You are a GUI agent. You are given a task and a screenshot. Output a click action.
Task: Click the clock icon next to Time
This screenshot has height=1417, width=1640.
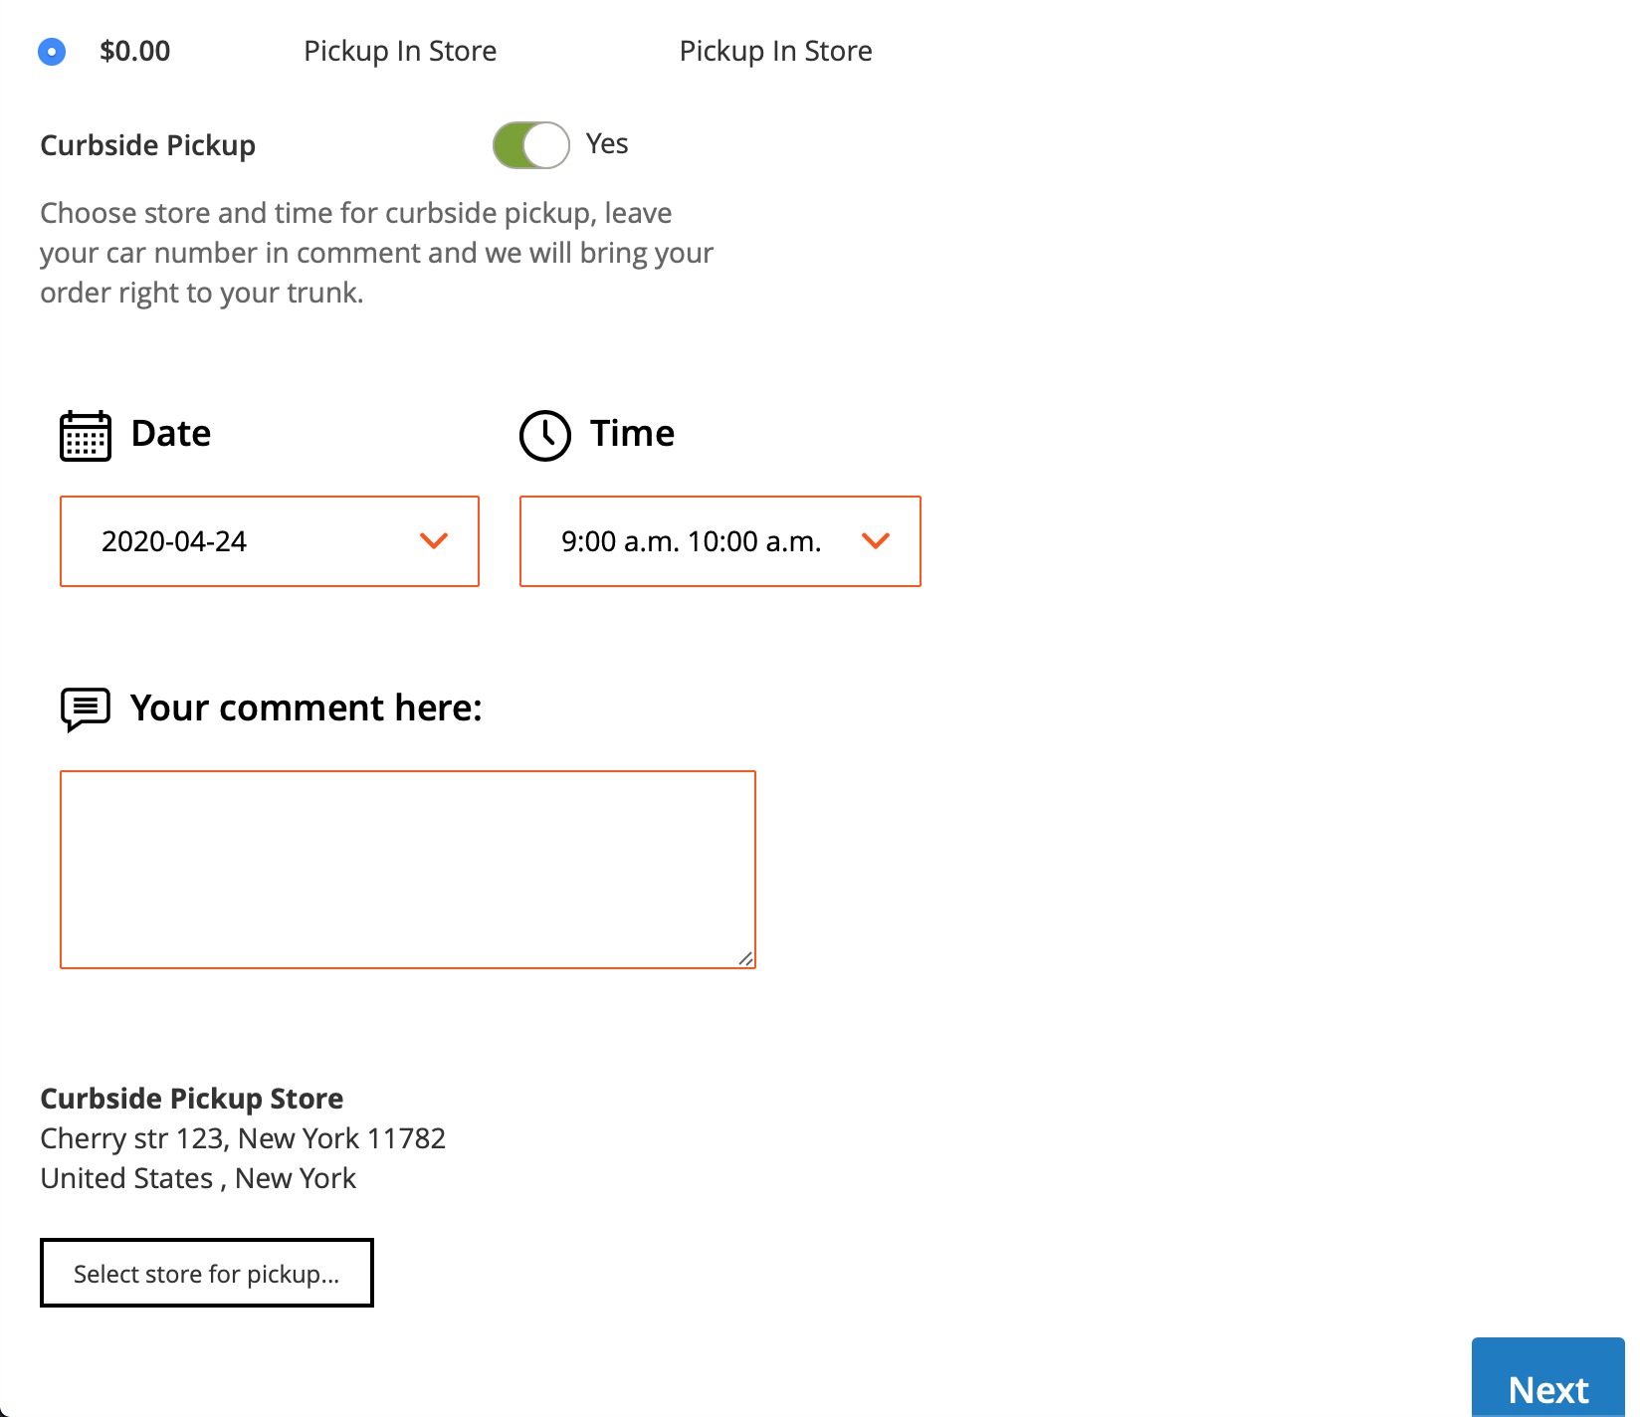click(545, 436)
